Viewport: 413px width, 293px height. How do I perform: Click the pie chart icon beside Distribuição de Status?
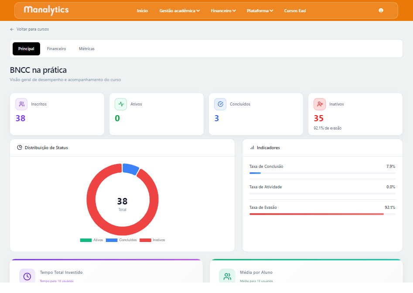click(20, 147)
